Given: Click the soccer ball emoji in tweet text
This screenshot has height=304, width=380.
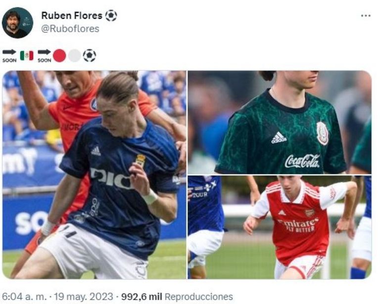Looking at the screenshot, I should 90,56.
